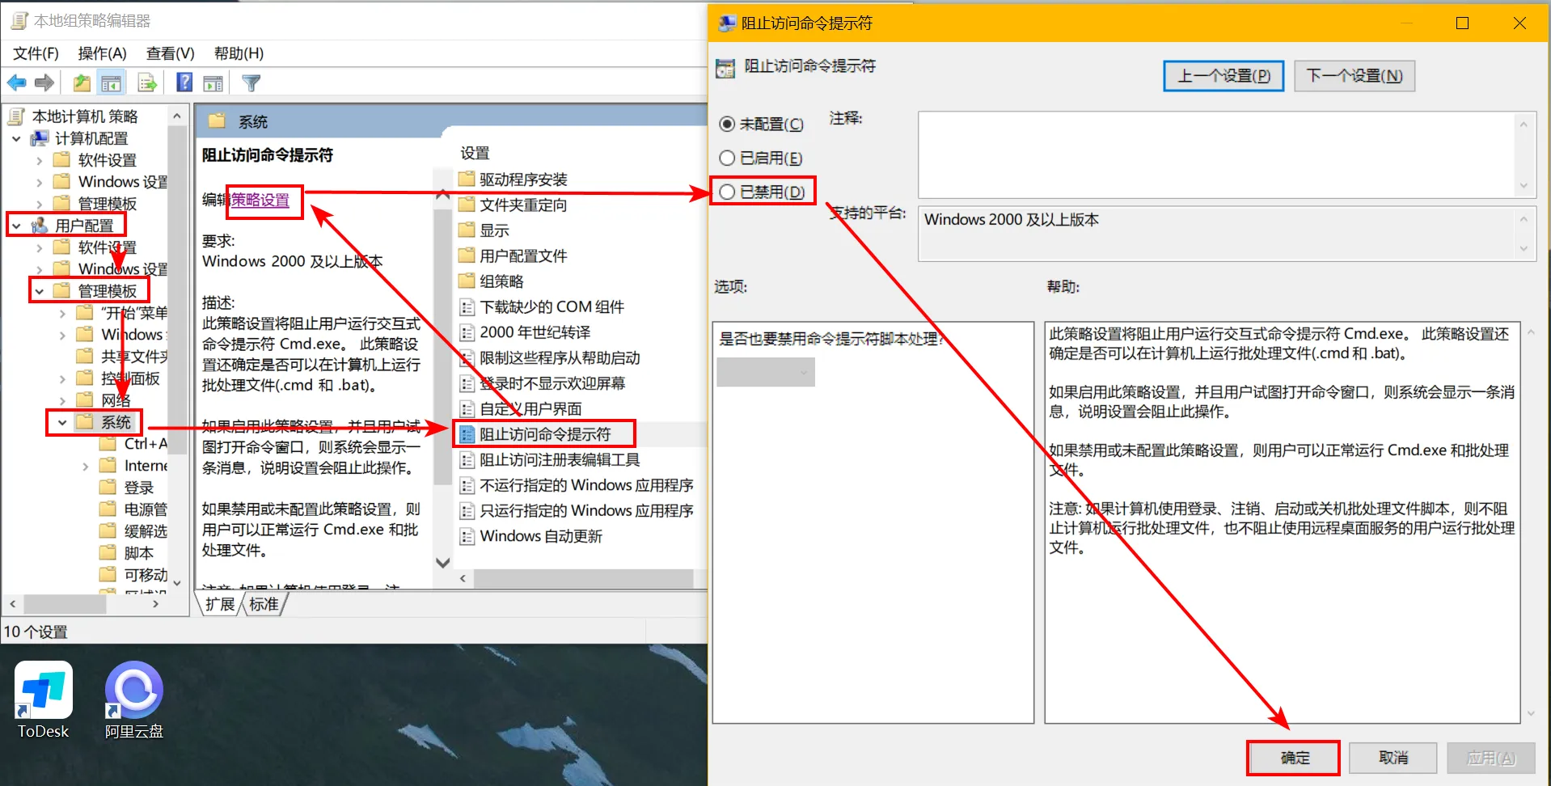Maximize the 阻止访问命令提示符 dialog

pos(1462,23)
